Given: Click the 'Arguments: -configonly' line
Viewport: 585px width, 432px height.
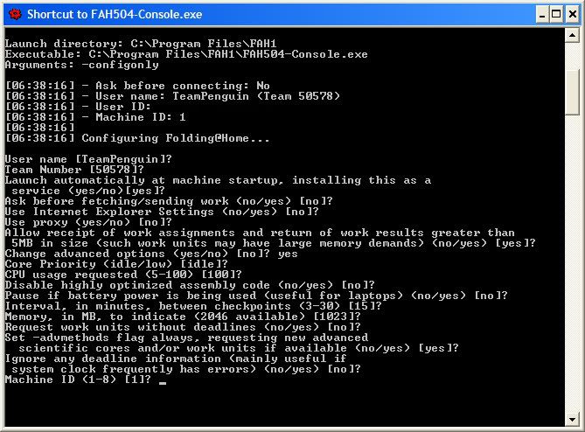Looking at the screenshot, I should 81,65.
